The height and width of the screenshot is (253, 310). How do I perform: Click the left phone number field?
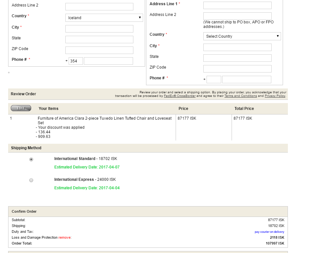click(x=108, y=61)
